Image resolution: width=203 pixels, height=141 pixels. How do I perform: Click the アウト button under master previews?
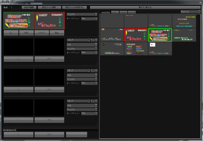[26, 33]
